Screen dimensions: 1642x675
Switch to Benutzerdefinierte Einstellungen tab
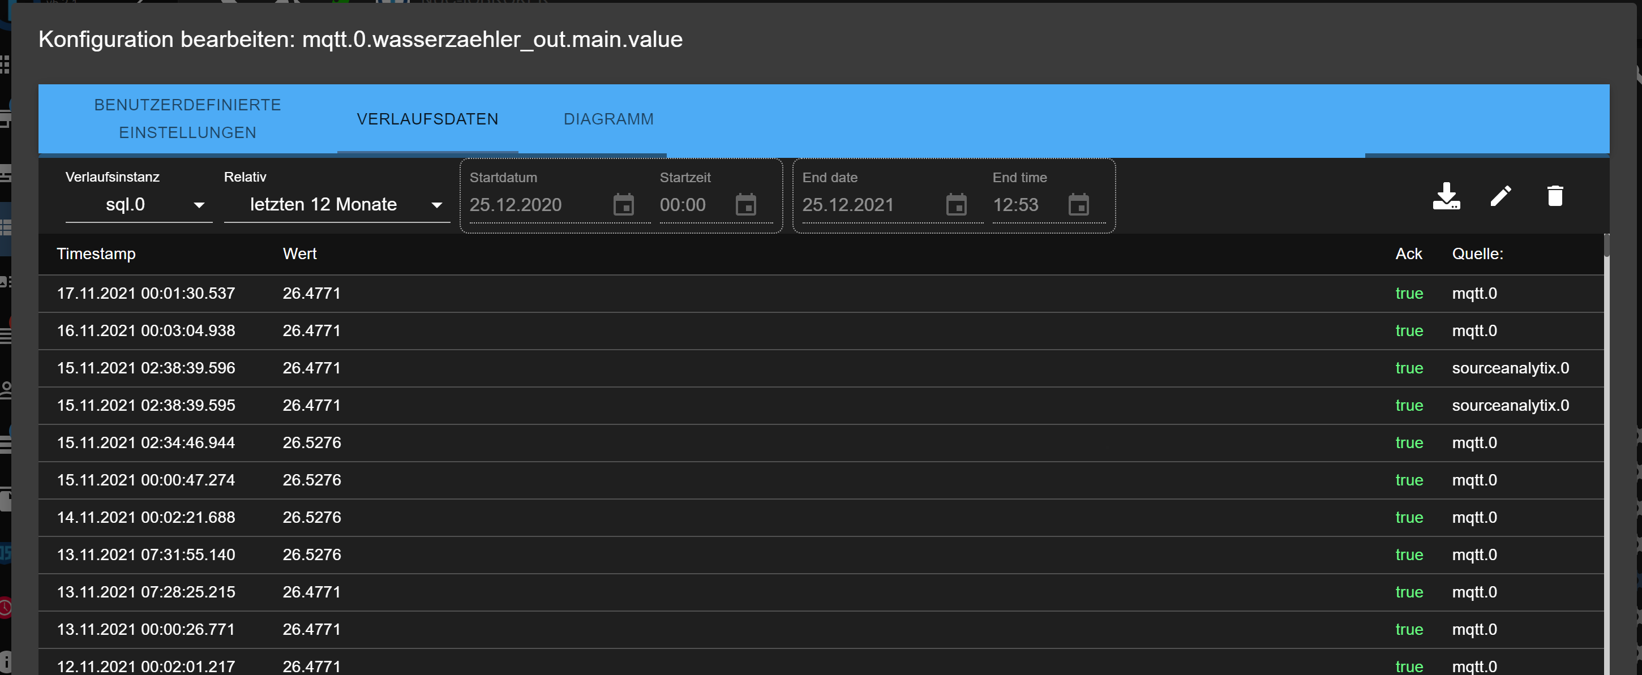(x=187, y=119)
